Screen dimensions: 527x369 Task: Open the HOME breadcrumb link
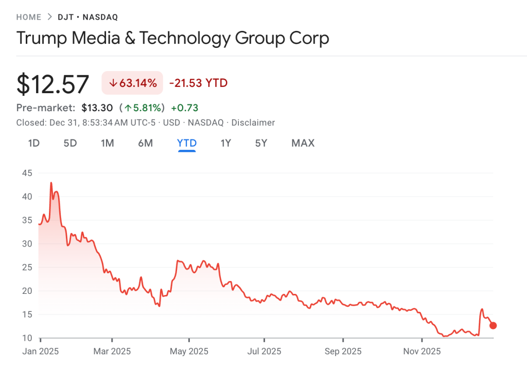pos(29,17)
